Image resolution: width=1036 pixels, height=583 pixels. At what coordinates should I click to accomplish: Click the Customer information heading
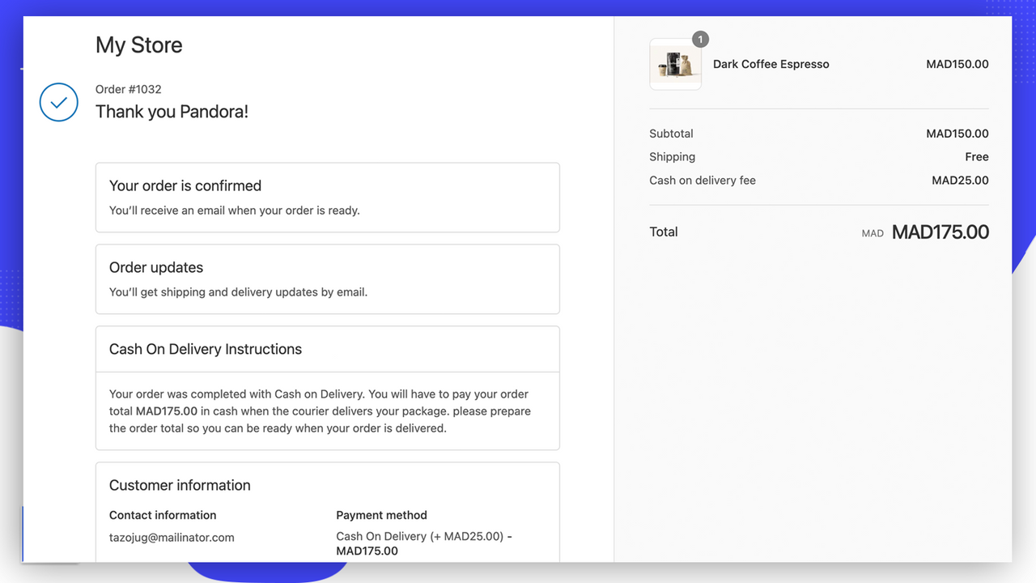(x=180, y=485)
